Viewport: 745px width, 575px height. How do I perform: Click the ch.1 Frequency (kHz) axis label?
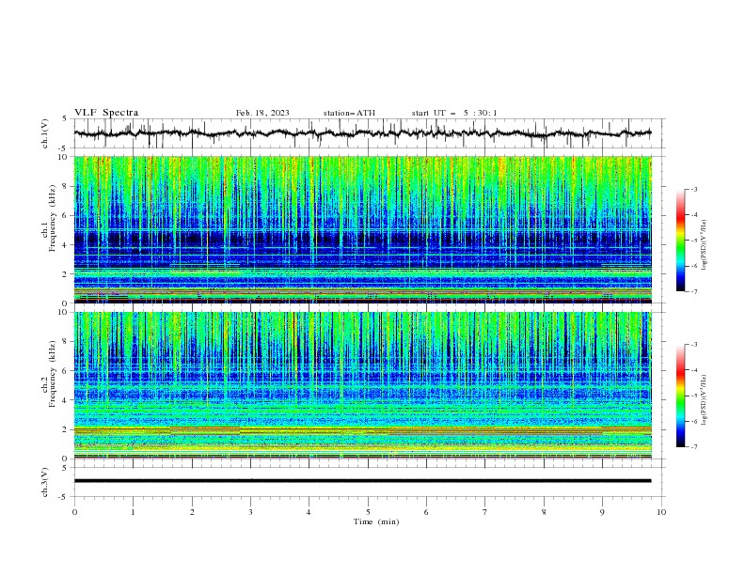[x=49, y=218]
